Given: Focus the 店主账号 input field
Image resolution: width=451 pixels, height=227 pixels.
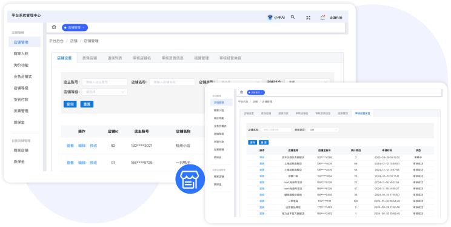Looking at the screenshot, I should click(x=105, y=82).
